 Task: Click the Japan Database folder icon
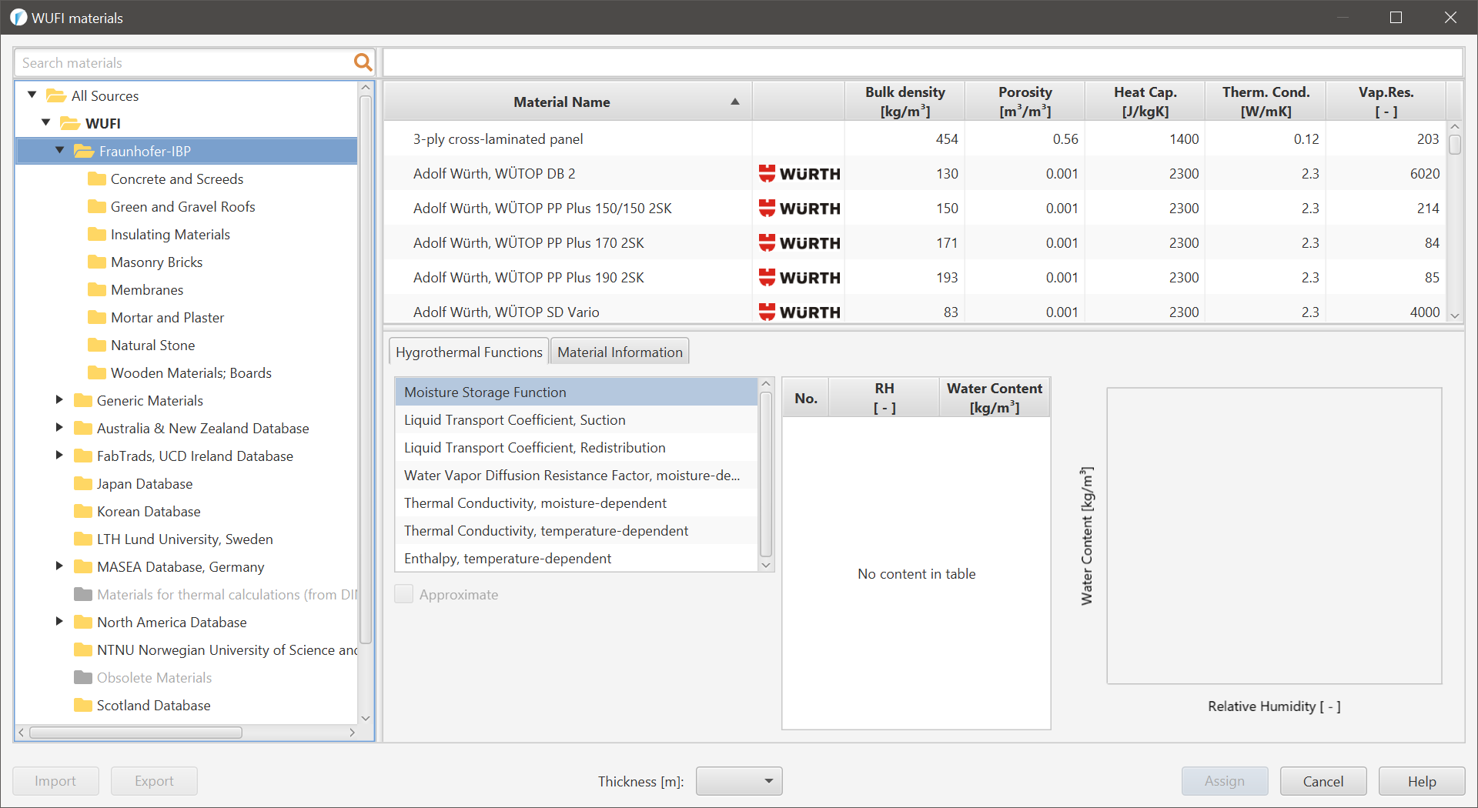pos(83,483)
